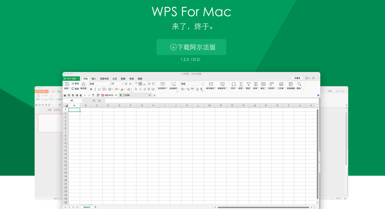Open the cell borders dropdown arrow
Viewport: 385px width, 209px height.
[x=107, y=89]
